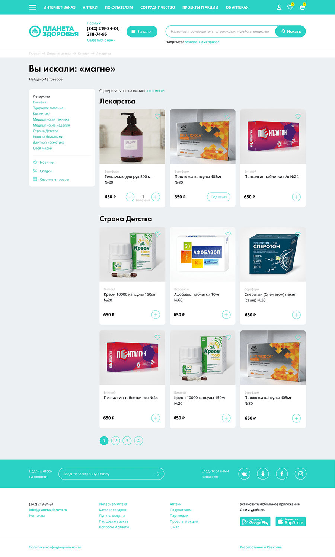Viewport: 335px width, 557px height.
Task: Toggle favorite heart on Афобазол card
Action: (228, 234)
